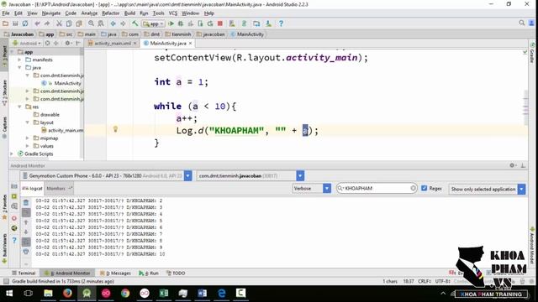Click the Make Project hammer icon

point(134,23)
